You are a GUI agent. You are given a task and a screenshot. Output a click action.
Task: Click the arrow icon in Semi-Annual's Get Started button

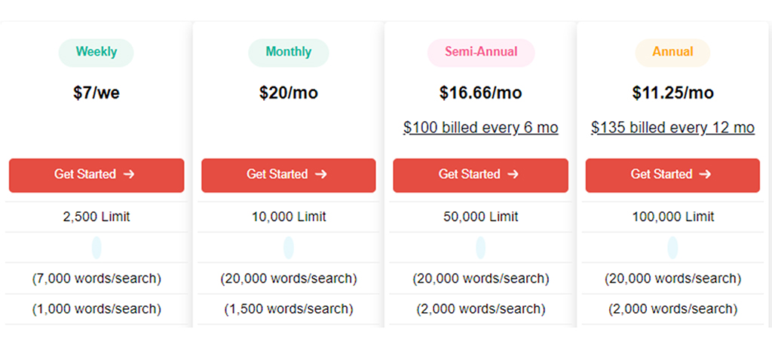(513, 175)
